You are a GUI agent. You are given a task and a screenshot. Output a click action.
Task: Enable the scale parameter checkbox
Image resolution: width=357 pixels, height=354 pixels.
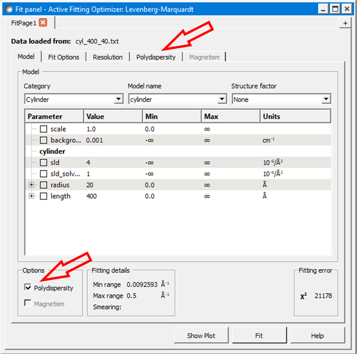point(44,129)
